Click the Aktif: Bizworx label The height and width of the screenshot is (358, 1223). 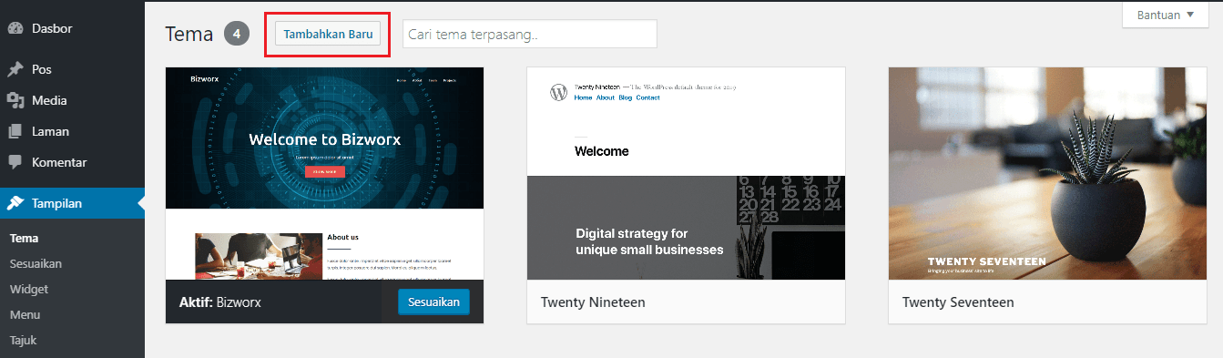[220, 302]
